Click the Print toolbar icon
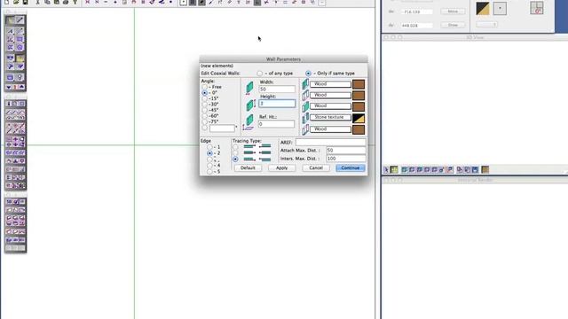568x319 pixels. (66, 2)
